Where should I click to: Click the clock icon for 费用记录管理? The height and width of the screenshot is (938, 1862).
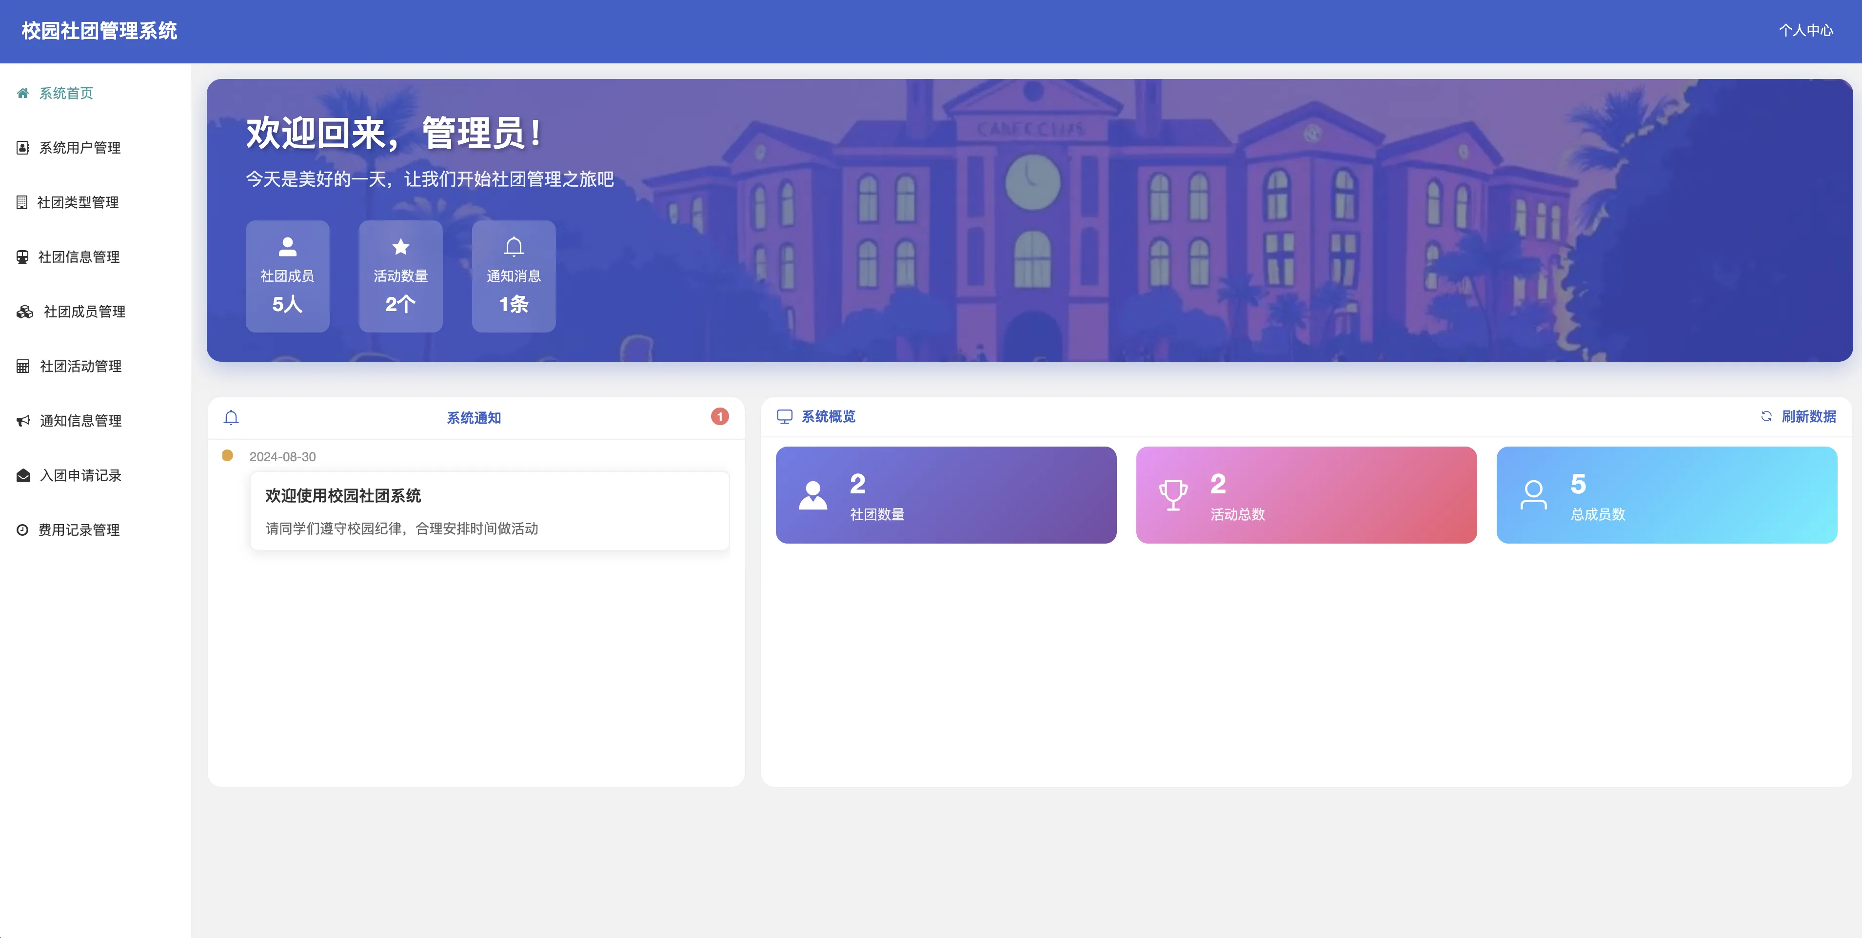(x=22, y=530)
